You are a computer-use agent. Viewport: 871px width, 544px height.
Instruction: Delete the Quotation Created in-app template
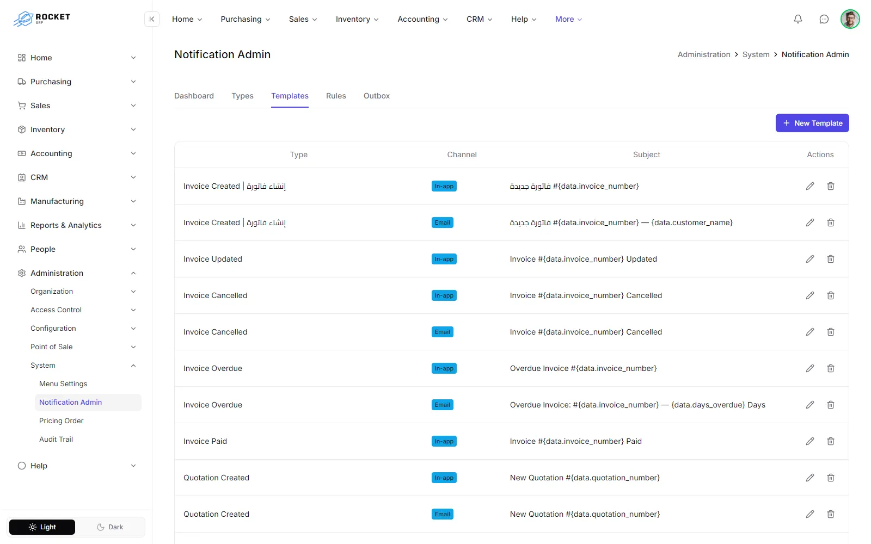831,478
